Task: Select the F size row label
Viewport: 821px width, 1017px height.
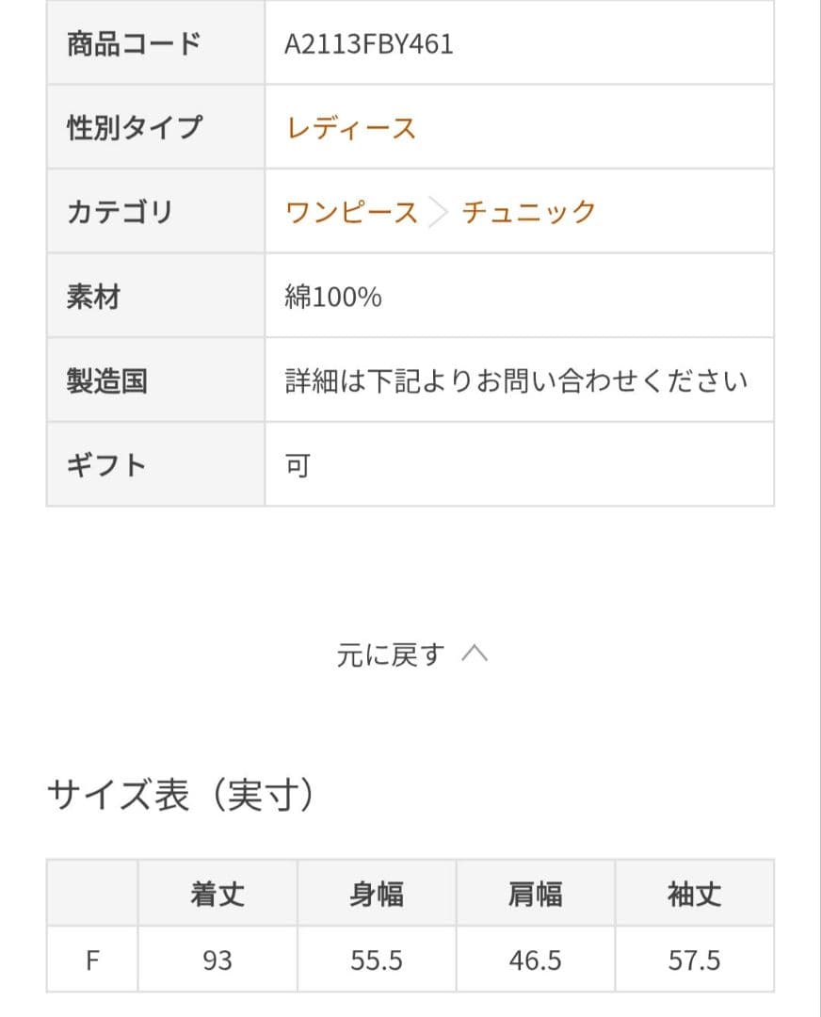Action: click(x=92, y=960)
